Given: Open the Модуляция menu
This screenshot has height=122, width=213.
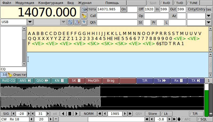Looking at the screenshot, I should click(25, 3).
